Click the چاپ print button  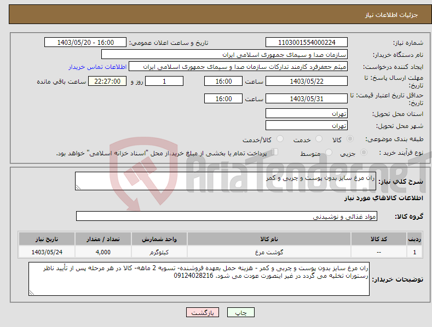pyautogui.click(x=241, y=312)
